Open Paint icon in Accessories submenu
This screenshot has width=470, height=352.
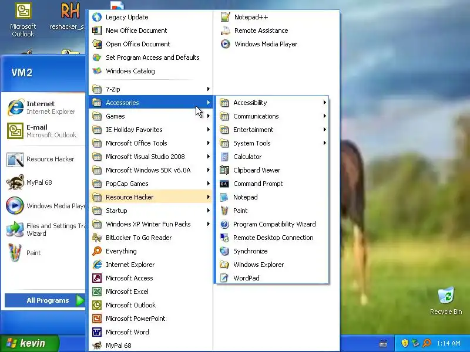click(224, 211)
